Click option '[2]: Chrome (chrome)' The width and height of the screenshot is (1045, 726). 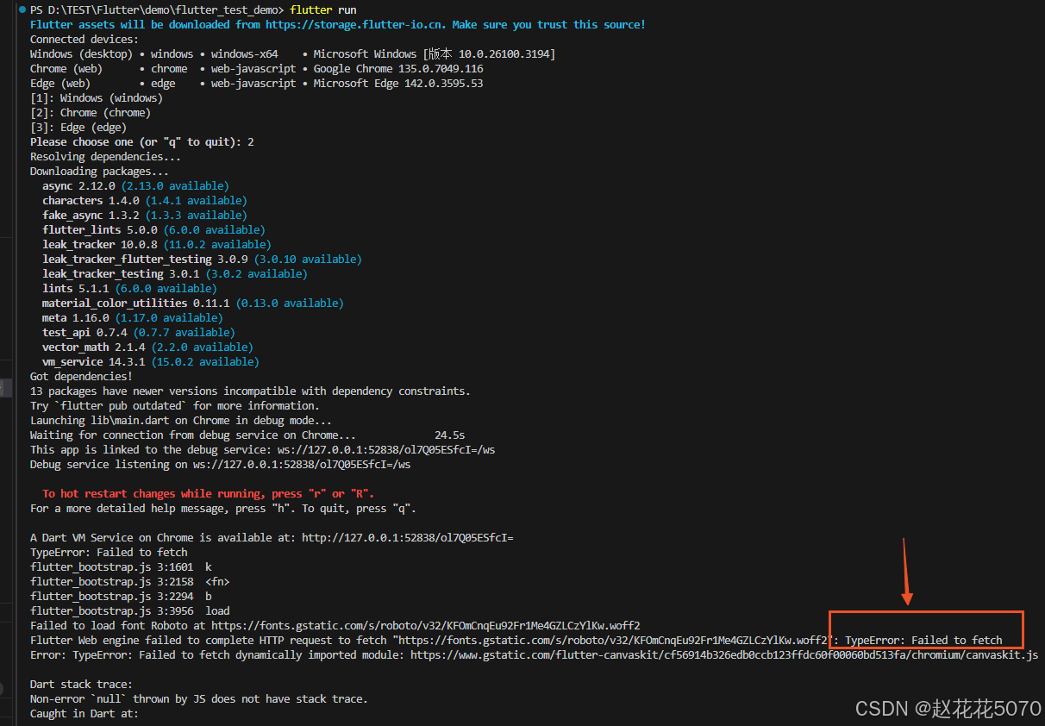click(x=90, y=112)
